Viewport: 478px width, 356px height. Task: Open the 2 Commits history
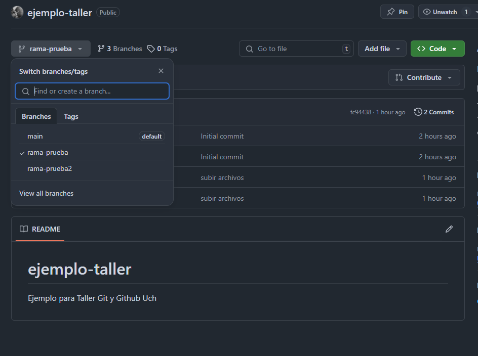pos(434,112)
